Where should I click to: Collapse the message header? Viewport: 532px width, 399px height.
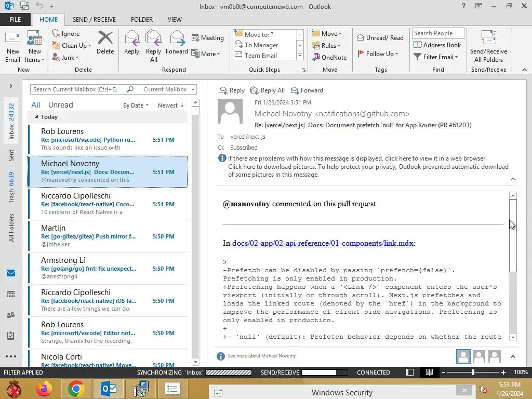tap(513, 179)
